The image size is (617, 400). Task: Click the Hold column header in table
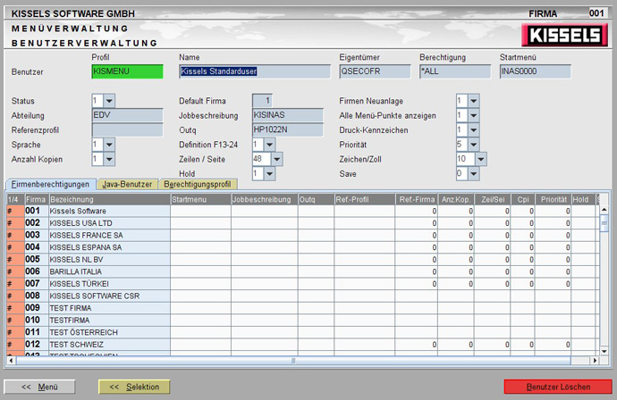583,200
